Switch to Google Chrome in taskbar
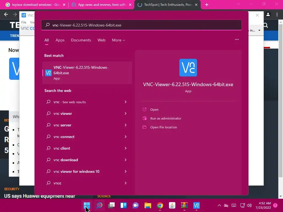The image size is (283, 212). click(160, 205)
